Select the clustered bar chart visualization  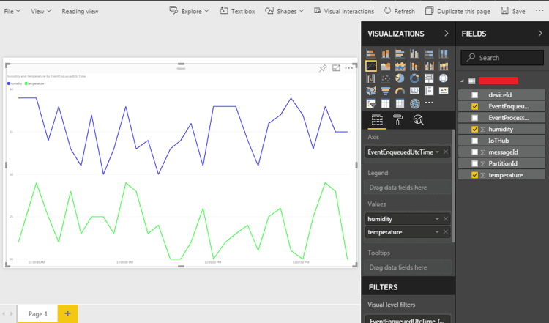pyautogui.click(x=400, y=53)
